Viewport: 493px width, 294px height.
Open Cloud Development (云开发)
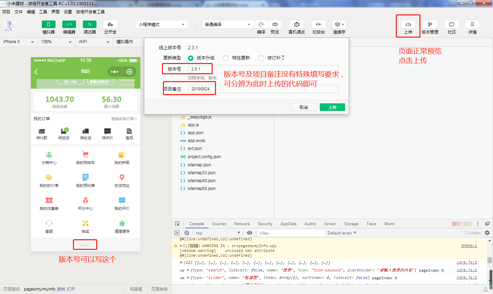click(x=110, y=24)
